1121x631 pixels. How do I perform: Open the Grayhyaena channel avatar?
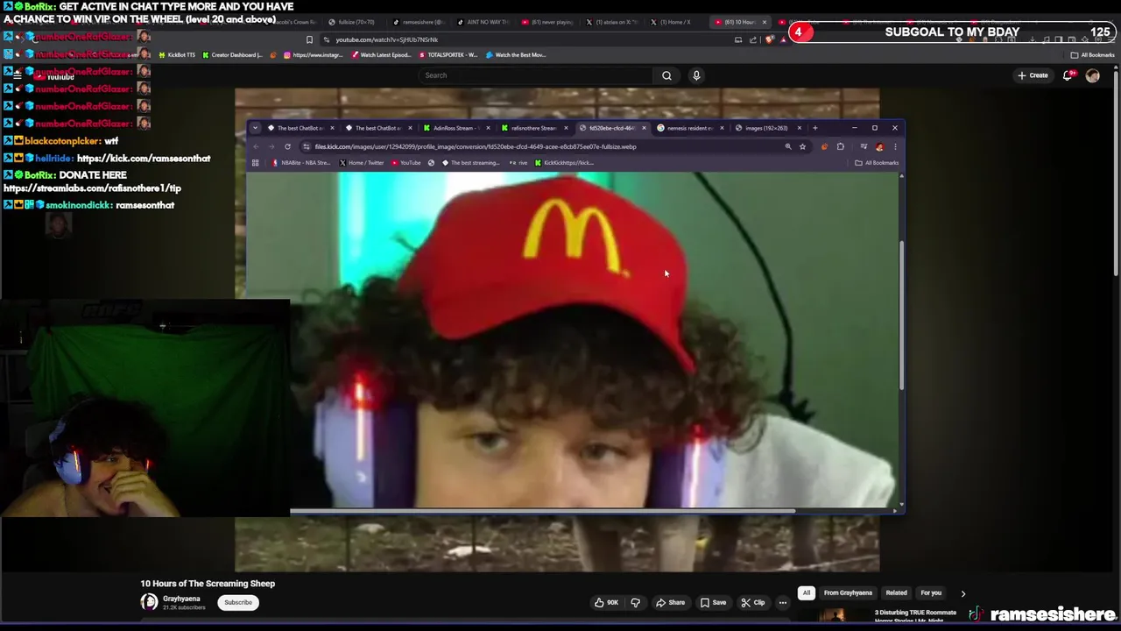click(x=149, y=602)
